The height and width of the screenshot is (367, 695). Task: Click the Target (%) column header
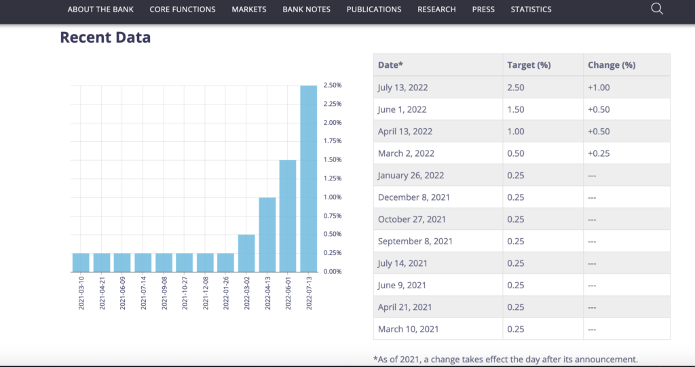point(543,64)
